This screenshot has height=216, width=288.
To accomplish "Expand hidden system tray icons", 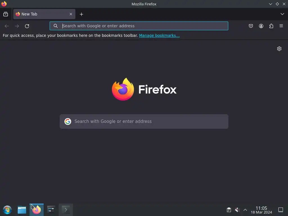I will click(x=245, y=210).
